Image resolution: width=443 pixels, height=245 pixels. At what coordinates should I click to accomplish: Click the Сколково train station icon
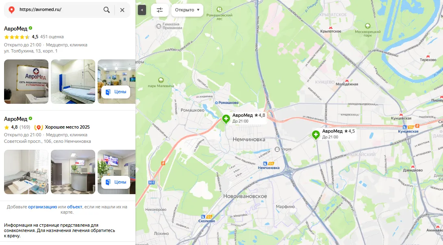(203, 217)
